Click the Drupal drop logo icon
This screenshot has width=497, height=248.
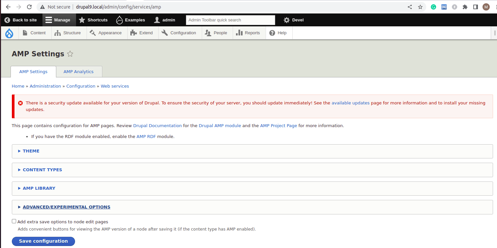(9, 33)
